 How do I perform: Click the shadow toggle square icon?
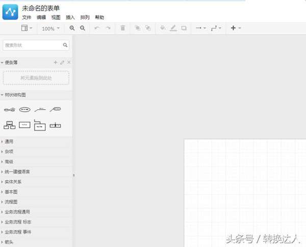pos(184,28)
